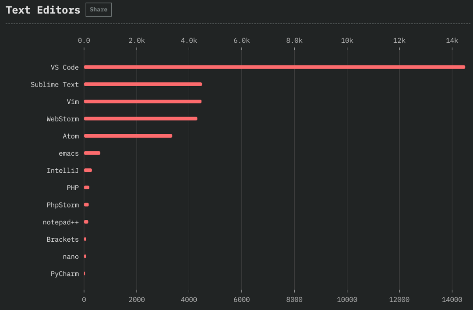
Task: Click the Sublime Text bar
Action: 143,84
